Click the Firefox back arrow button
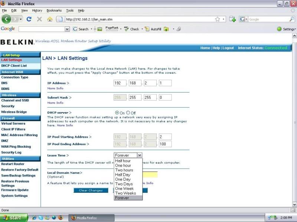The width and height of the screenshot is (297, 222). [7, 19]
